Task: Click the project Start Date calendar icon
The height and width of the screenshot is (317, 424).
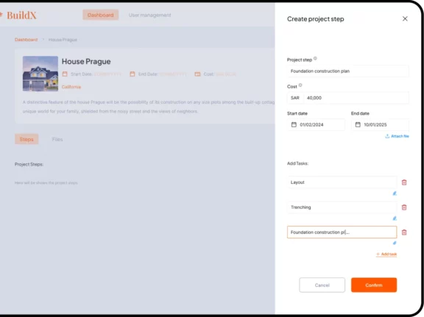Action: tap(65, 74)
